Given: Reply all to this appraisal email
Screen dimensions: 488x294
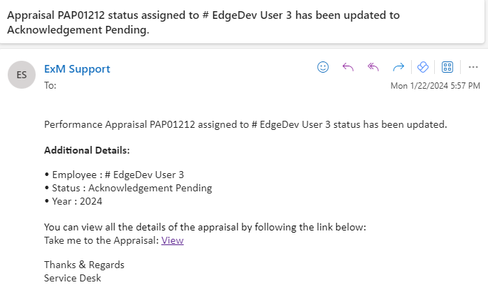Looking at the screenshot, I should 373,67.
